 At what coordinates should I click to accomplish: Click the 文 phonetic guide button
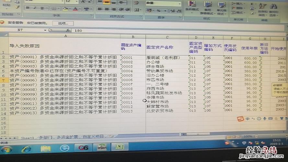tap(86, 9)
